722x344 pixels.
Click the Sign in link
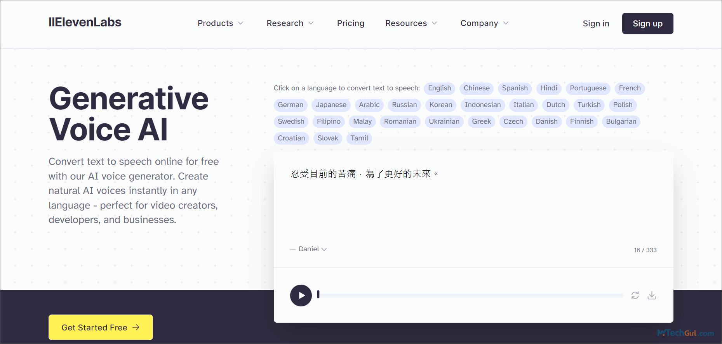click(596, 24)
